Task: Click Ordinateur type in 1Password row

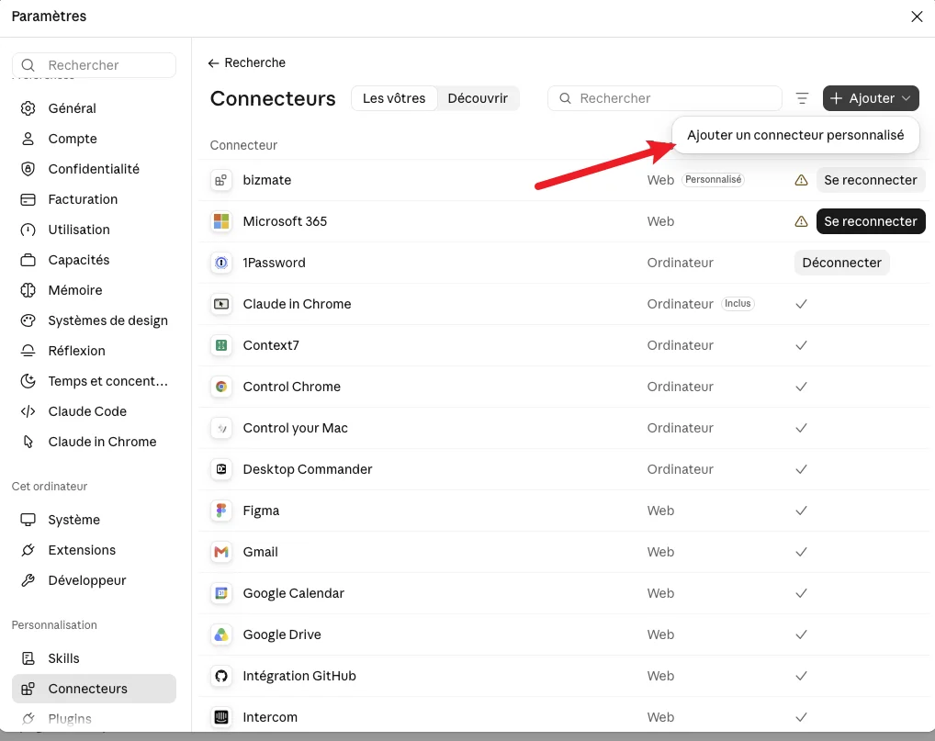Action: click(x=680, y=263)
